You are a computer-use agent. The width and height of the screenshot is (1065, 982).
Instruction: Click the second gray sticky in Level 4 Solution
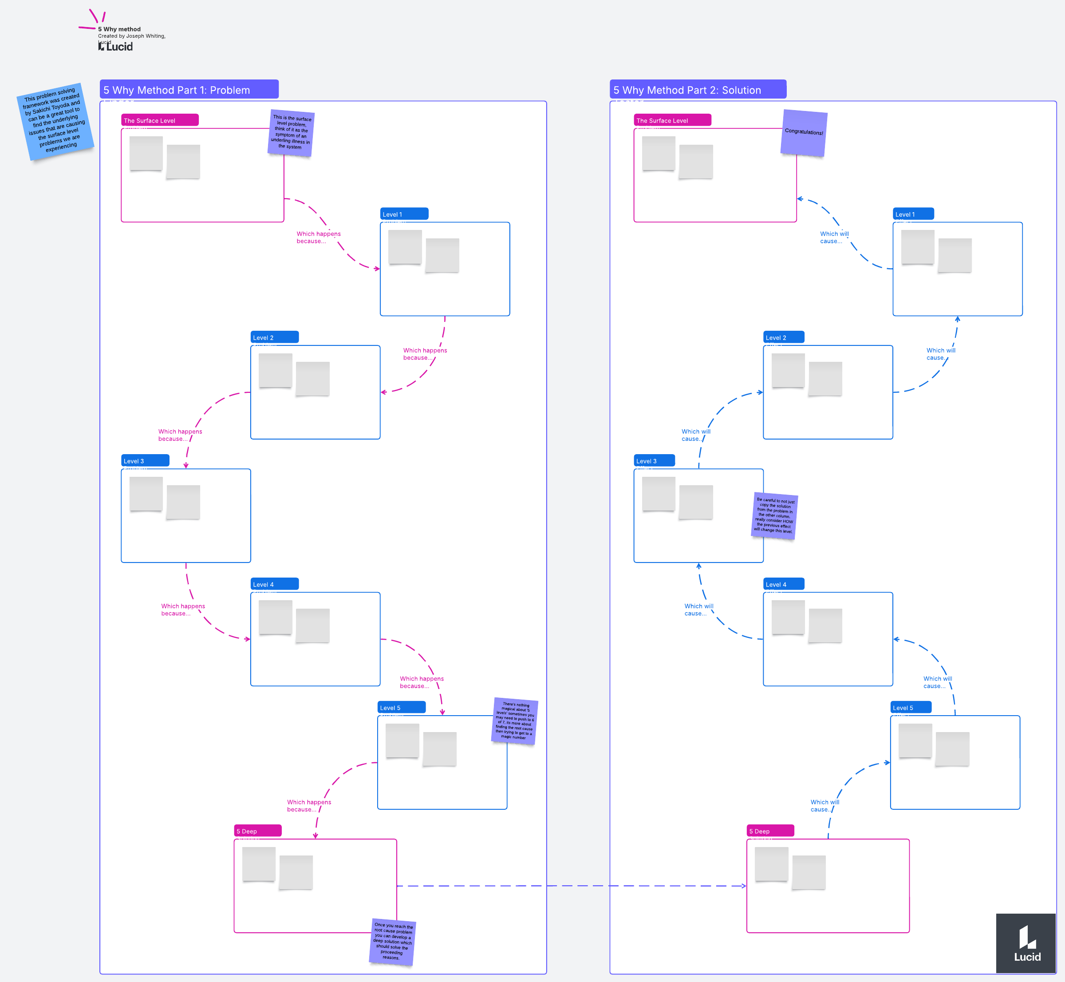tap(825, 626)
